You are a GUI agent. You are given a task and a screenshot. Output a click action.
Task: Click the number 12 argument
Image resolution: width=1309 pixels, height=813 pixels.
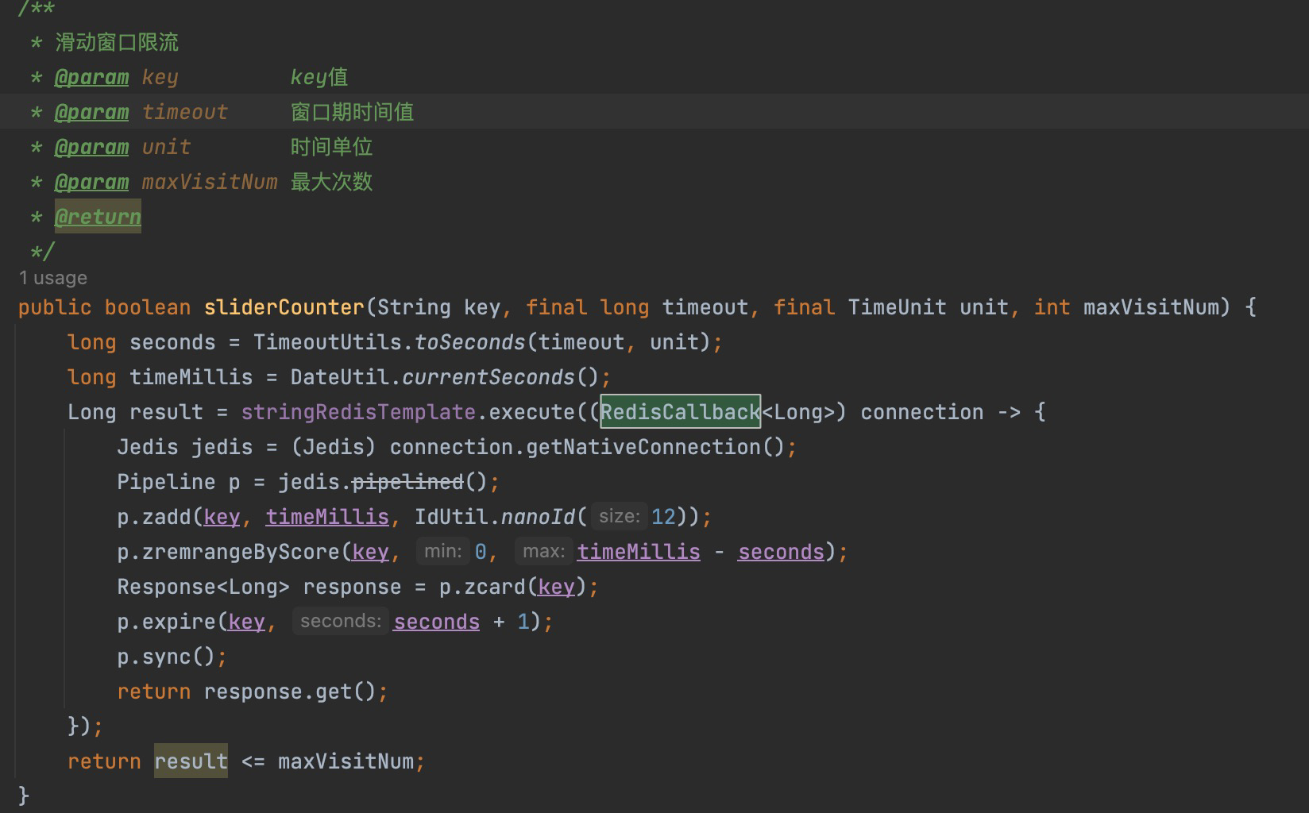tap(663, 517)
